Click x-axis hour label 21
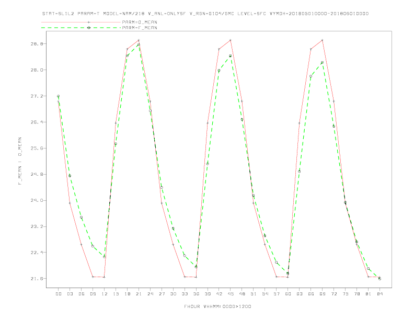 tap(139, 294)
